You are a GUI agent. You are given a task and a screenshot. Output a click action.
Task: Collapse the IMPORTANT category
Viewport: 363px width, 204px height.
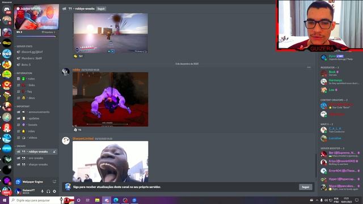click(x=23, y=107)
